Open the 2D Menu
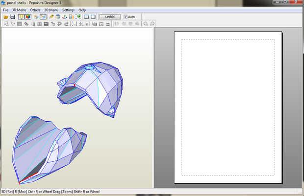Image resolution: width=304 pixels, height=196 pixels. [51, 10]
